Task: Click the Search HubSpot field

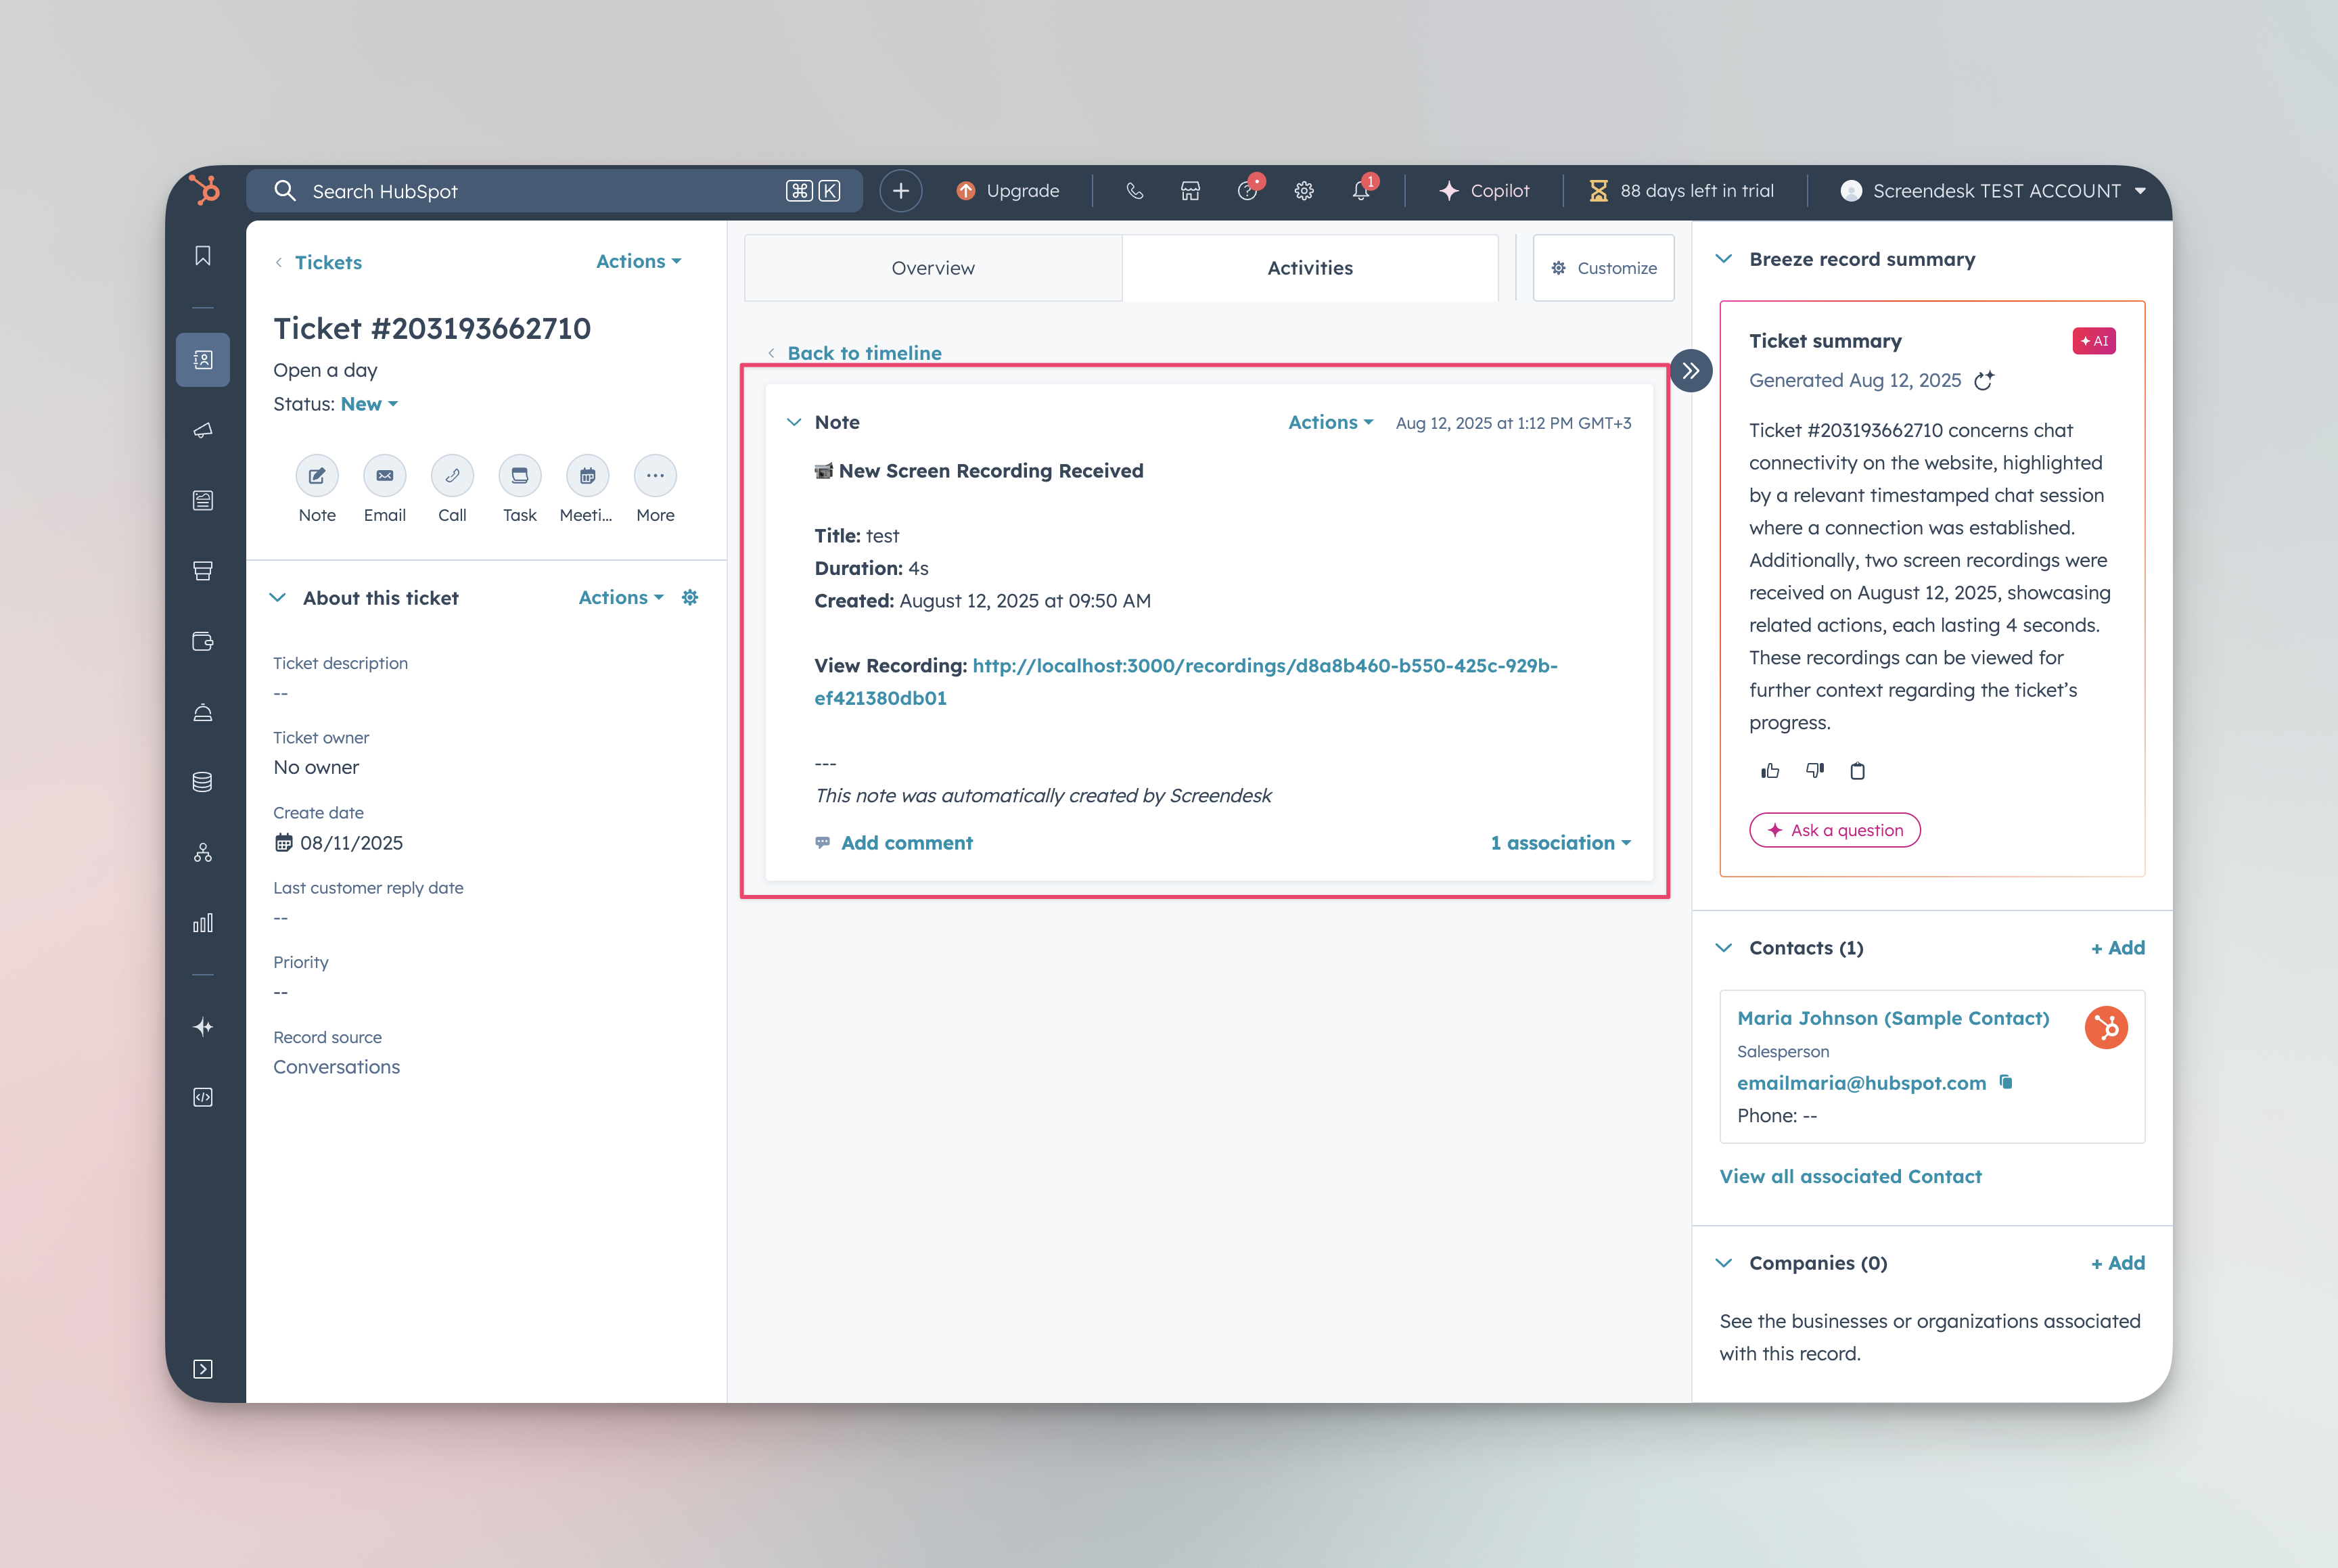Action: click(x=540, y=190)
